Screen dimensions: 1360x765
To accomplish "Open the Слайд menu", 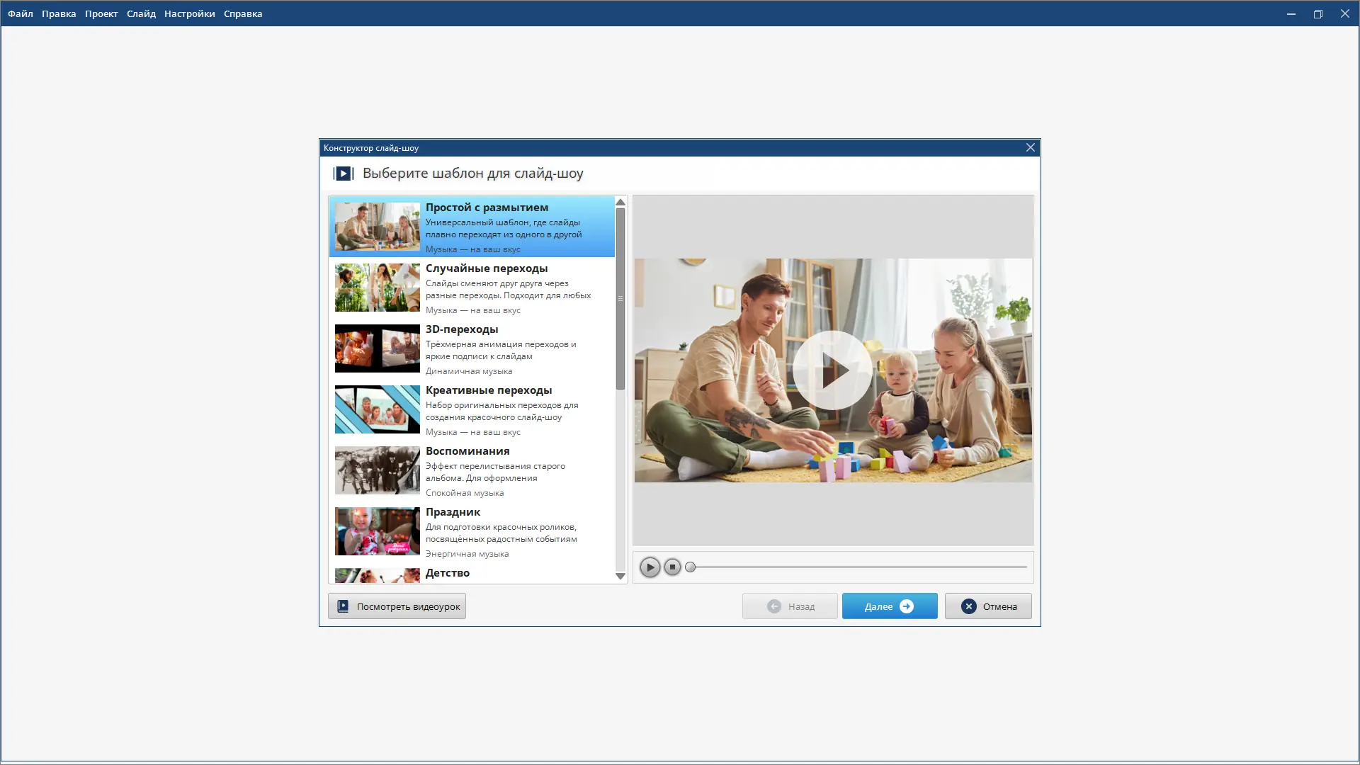I will (141, 13).
